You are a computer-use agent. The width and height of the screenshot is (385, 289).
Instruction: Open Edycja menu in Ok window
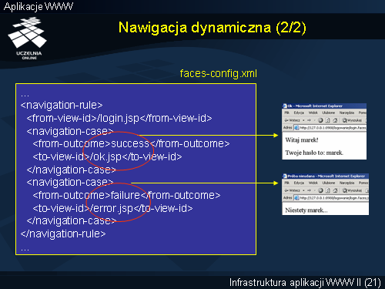coord(299,113)
